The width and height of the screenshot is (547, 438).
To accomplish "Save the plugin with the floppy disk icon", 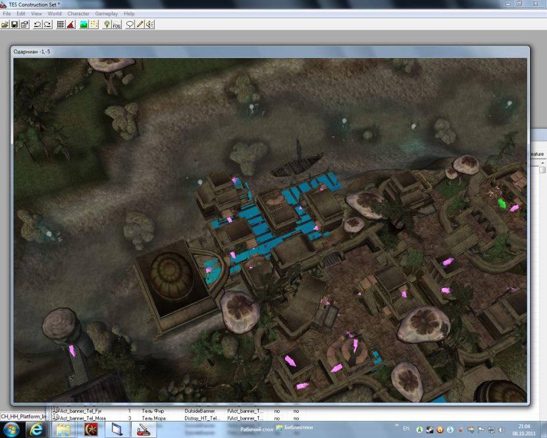I will 14,24.
